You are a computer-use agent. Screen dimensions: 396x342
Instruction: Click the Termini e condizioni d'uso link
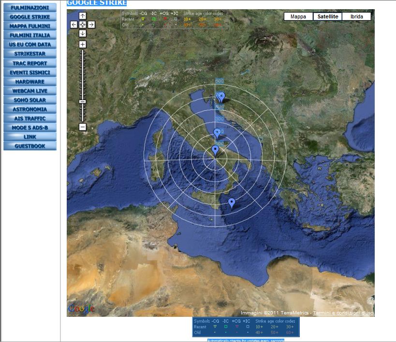point(343,313)
